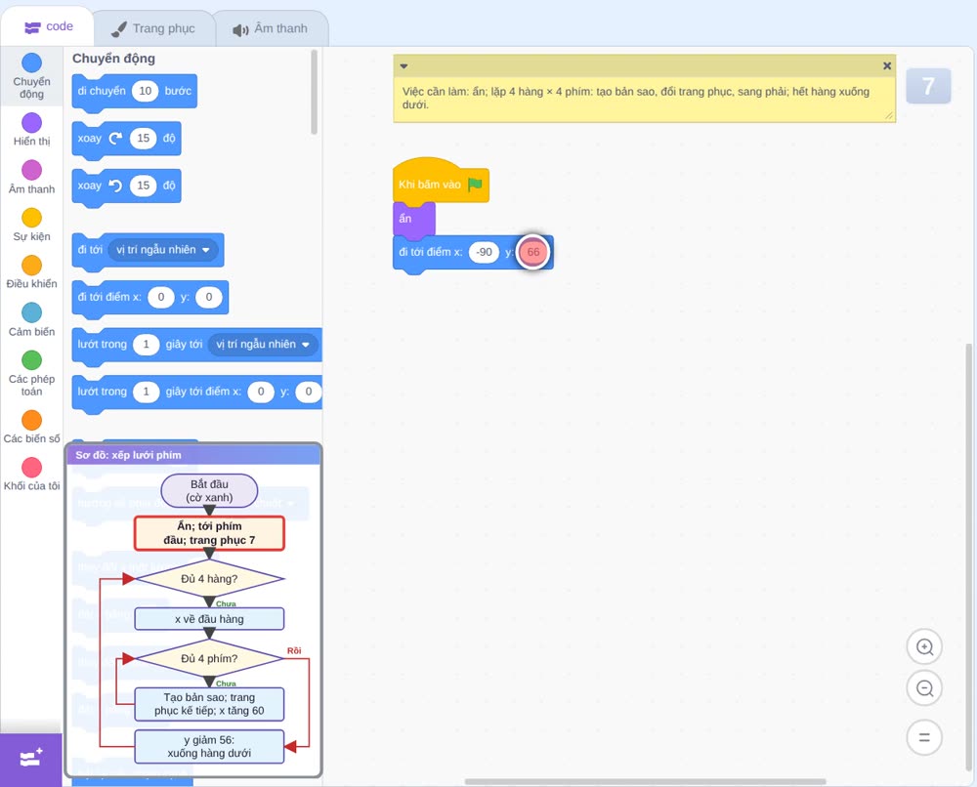Viewport: 977px width, 787px height.
Task: Select the Chuyển động category circle
Action: (32, 62)
